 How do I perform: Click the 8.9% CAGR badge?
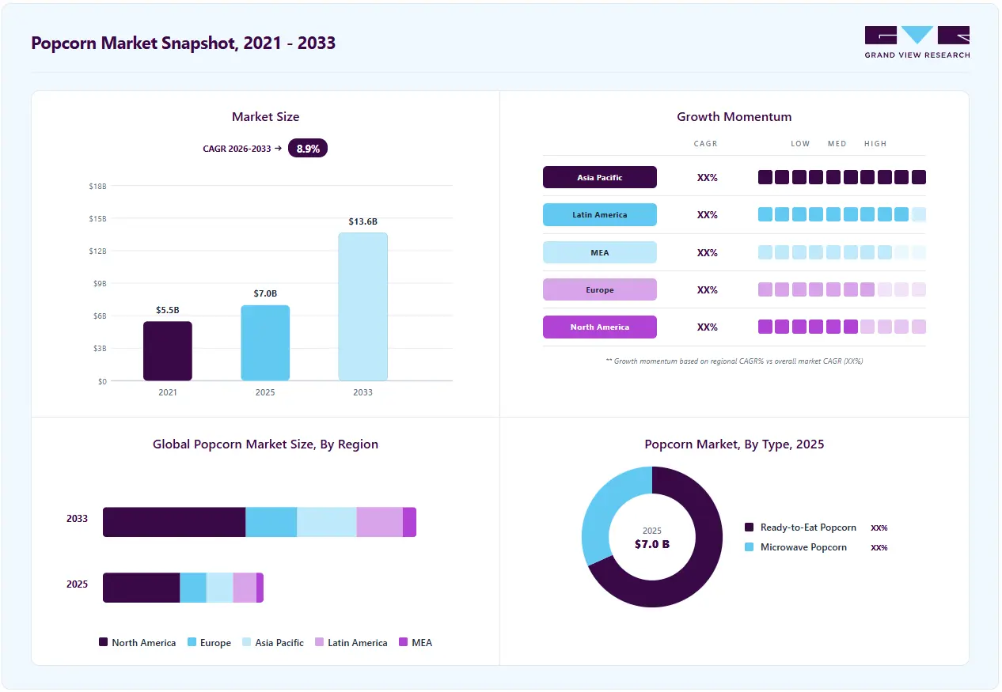tap(307, 148)
